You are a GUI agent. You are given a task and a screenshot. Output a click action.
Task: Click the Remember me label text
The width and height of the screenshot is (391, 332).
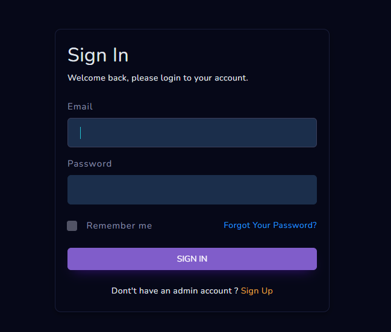[119, 226]
